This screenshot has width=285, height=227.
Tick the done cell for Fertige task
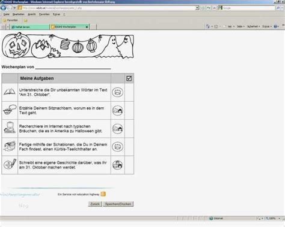click(129, 147)
